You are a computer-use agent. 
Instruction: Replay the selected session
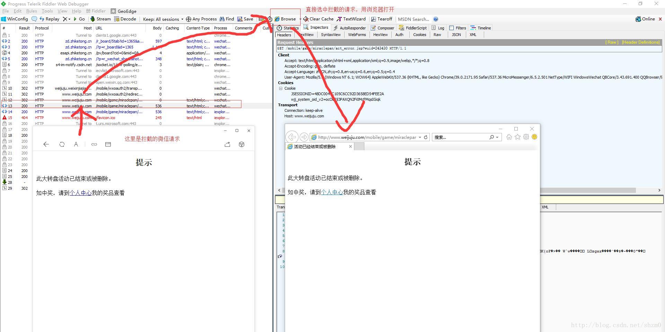tap(50, 19)
